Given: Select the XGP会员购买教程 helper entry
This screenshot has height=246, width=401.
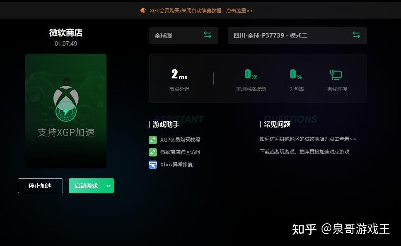Looking at the screenshot, I should pyautogui.click(x=180, y=140).
